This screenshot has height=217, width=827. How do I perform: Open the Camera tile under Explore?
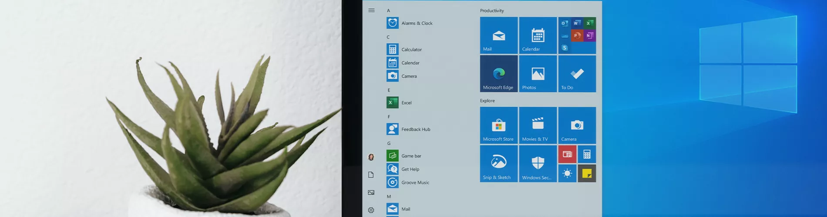click(x=577, y=125)
